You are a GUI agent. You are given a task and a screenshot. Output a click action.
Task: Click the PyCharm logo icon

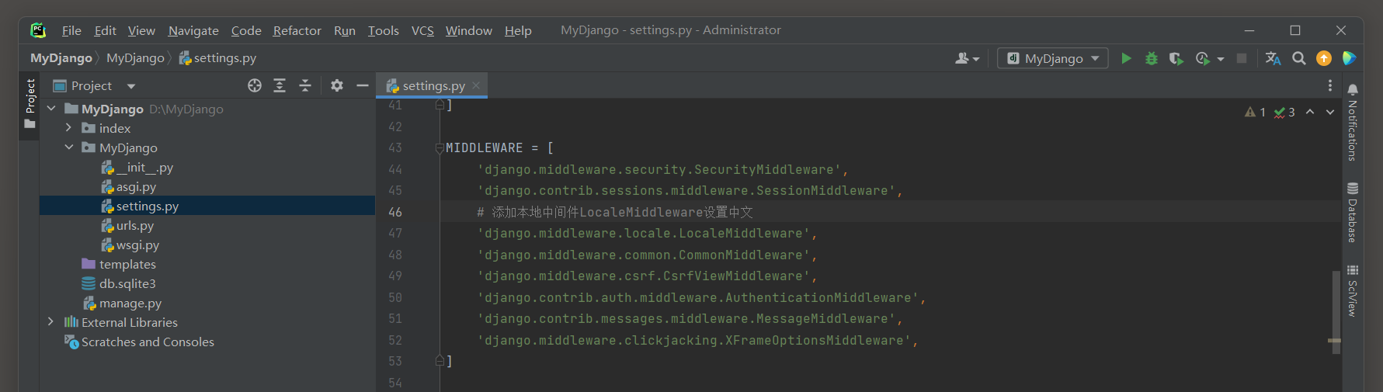[x=38, y=30]
